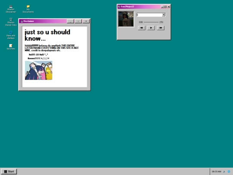Screen dimensions: 233x175
Task: Play the track in the music player
Action: (x=151, y=28)
